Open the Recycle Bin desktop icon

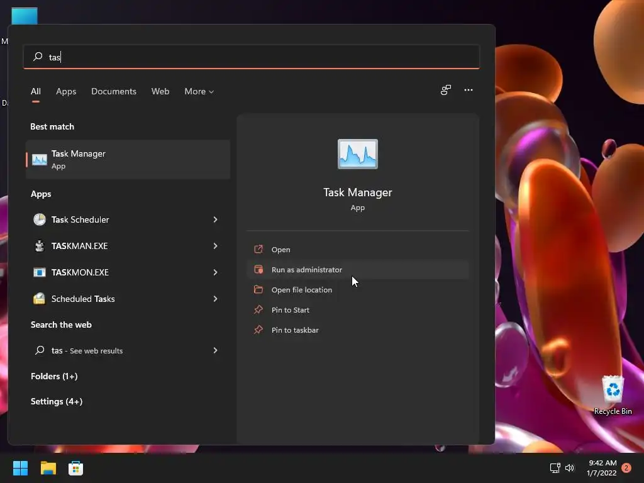coord(613,395)
